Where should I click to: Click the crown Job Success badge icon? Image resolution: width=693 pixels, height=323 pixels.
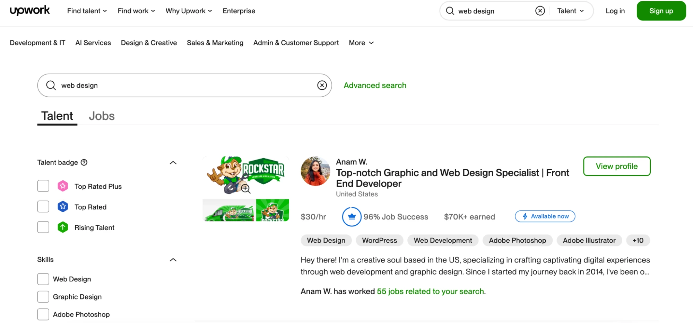(352, 217)
